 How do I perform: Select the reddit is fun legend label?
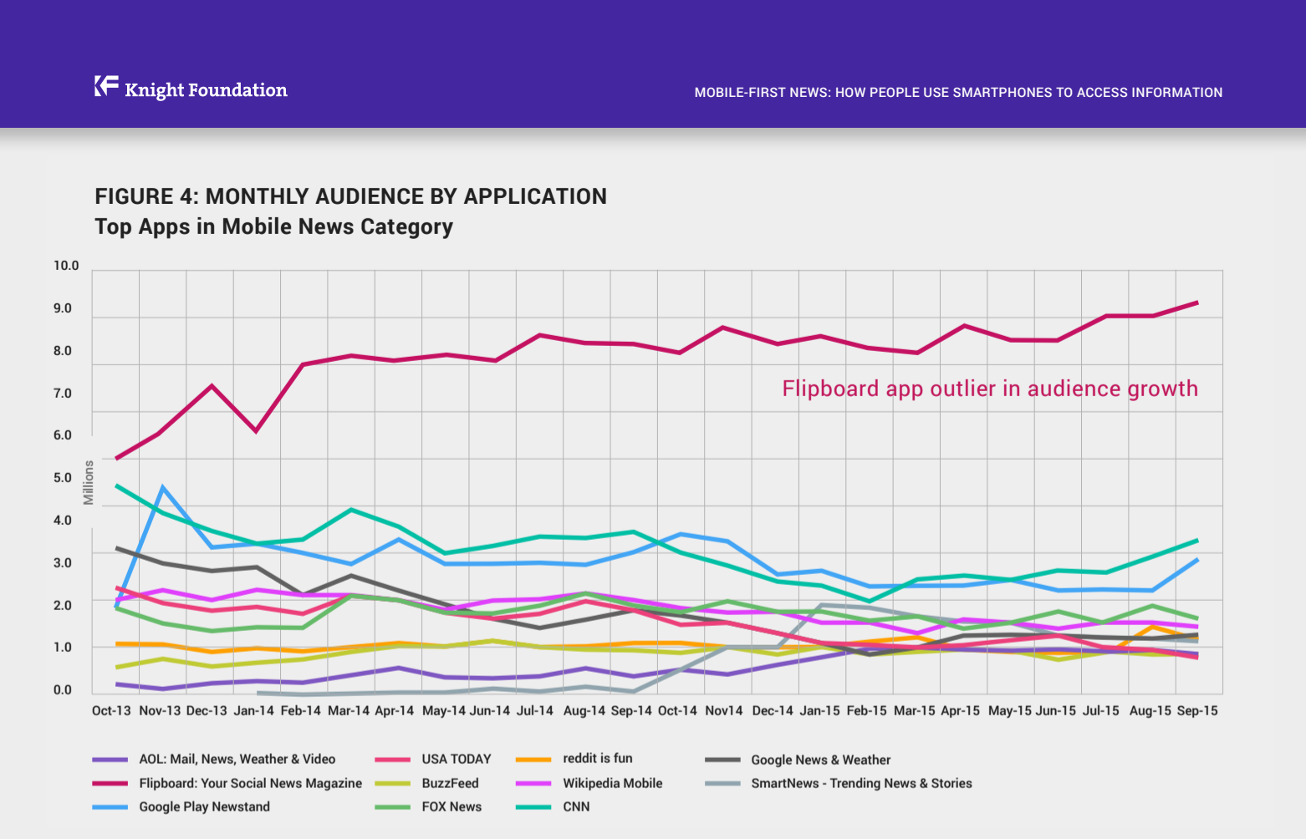[598, 758]
